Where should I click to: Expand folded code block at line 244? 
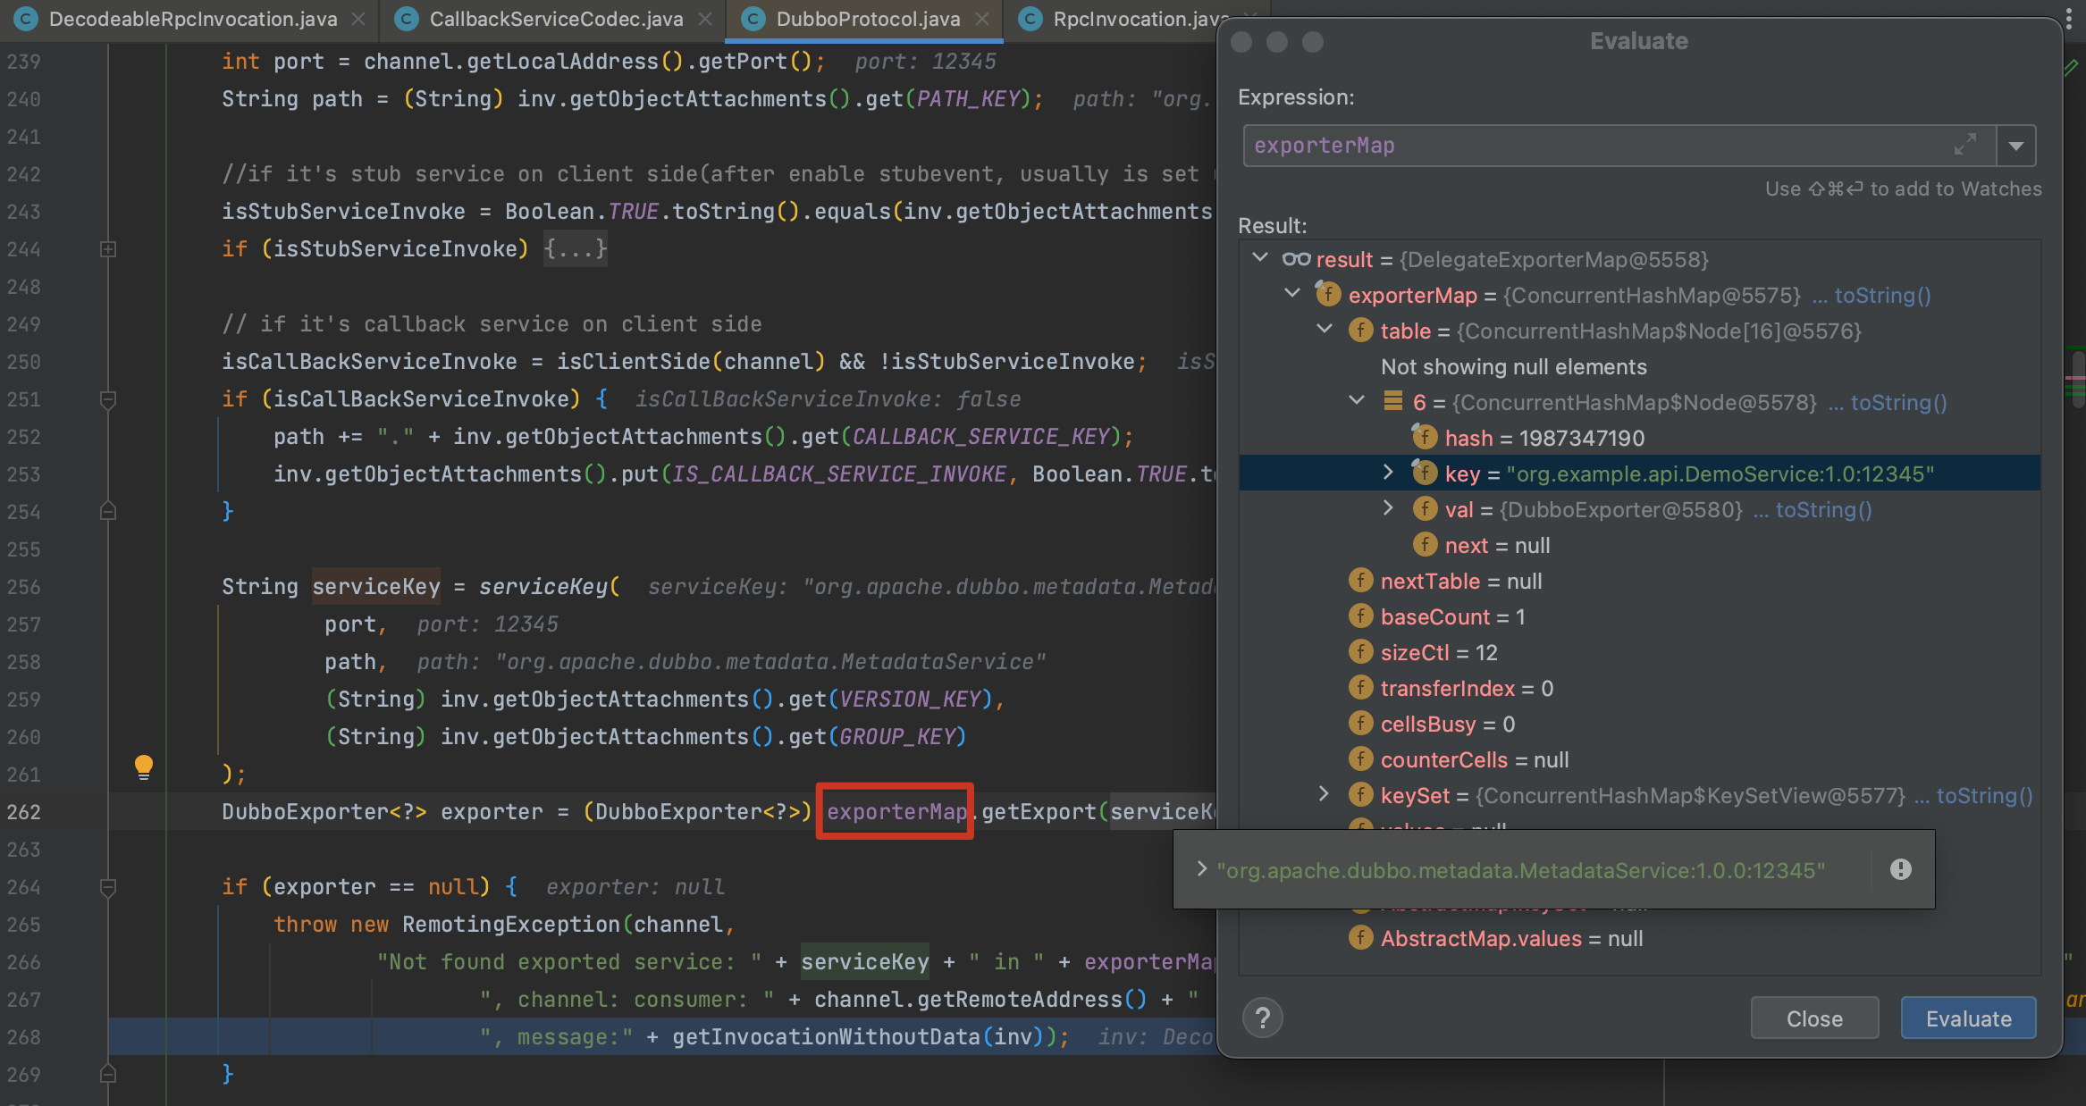pos(108,249)
